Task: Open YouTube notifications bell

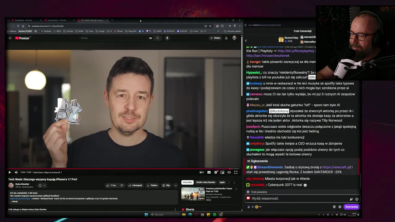Action: click(x=226, y=38)
